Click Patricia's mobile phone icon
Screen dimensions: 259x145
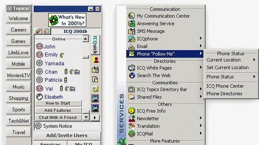tap(66, 80)
